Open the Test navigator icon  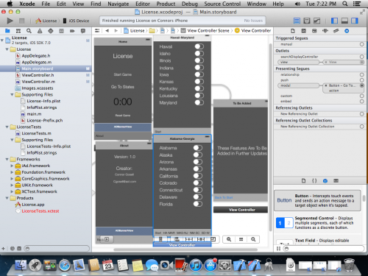pyautogui.click(x=51, y=31)
